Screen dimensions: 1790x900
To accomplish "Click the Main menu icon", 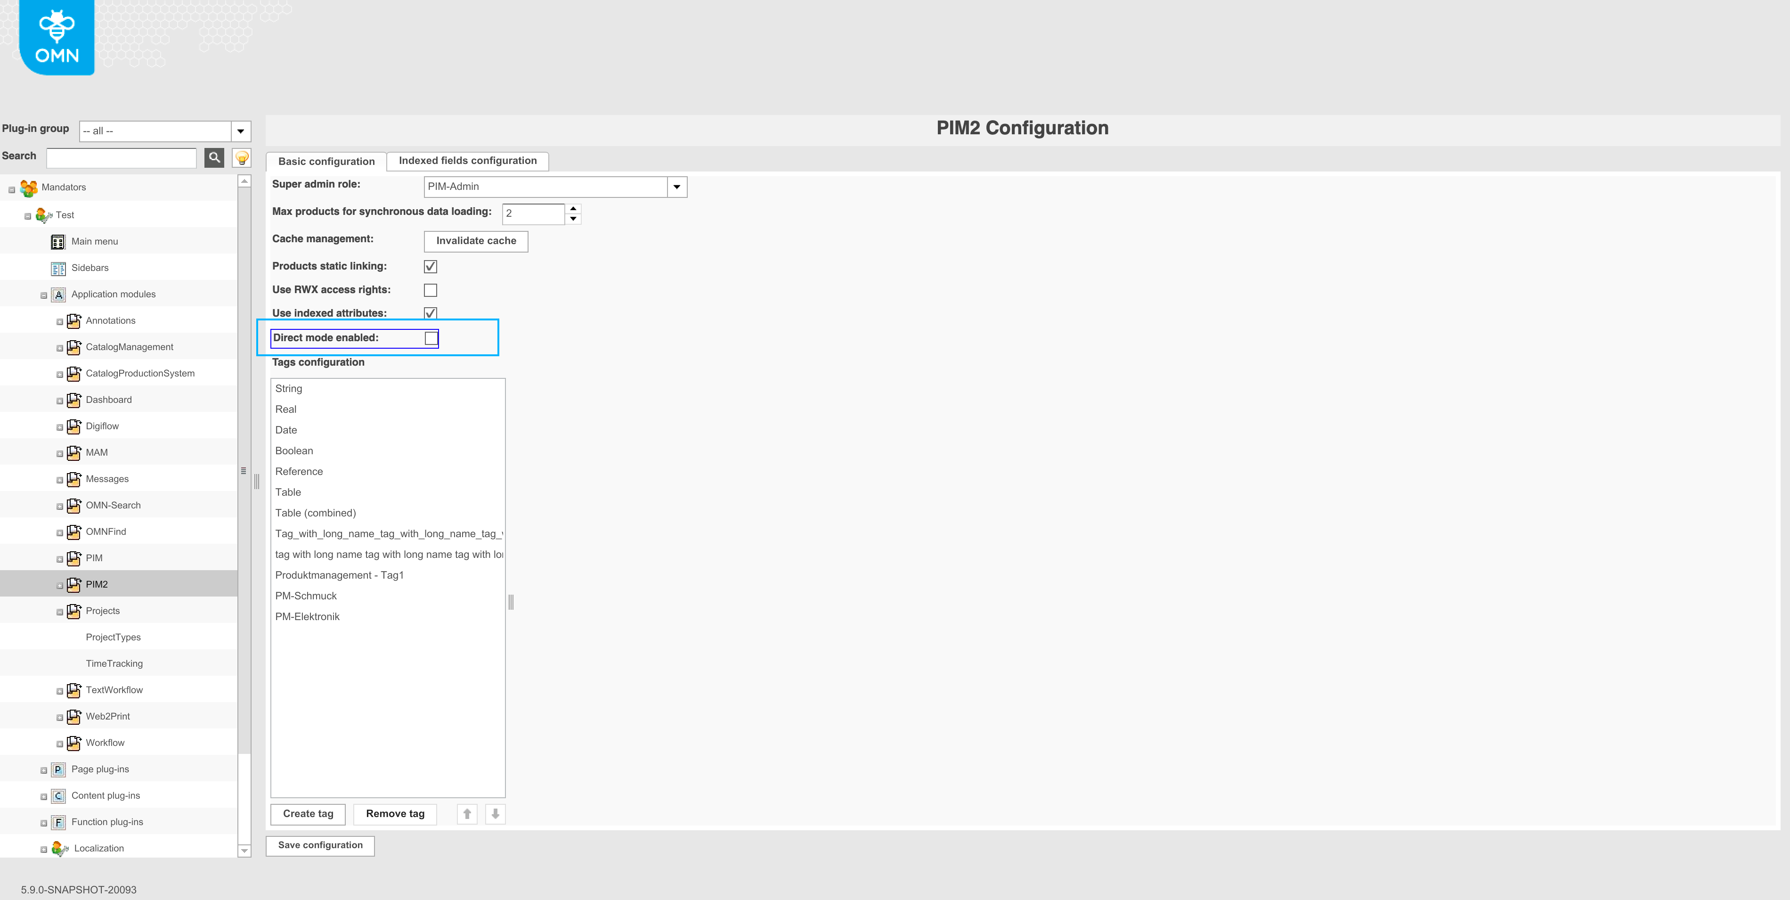I will (x=58, y=242).
